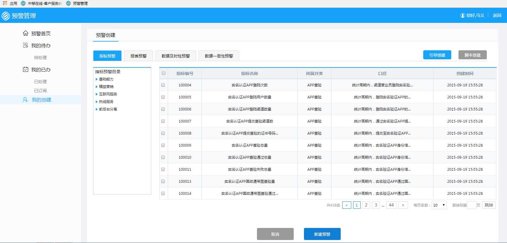Check the row for indicator 100007
The height and width of the screenshot is (243, 507).
(x=163, y=121)
